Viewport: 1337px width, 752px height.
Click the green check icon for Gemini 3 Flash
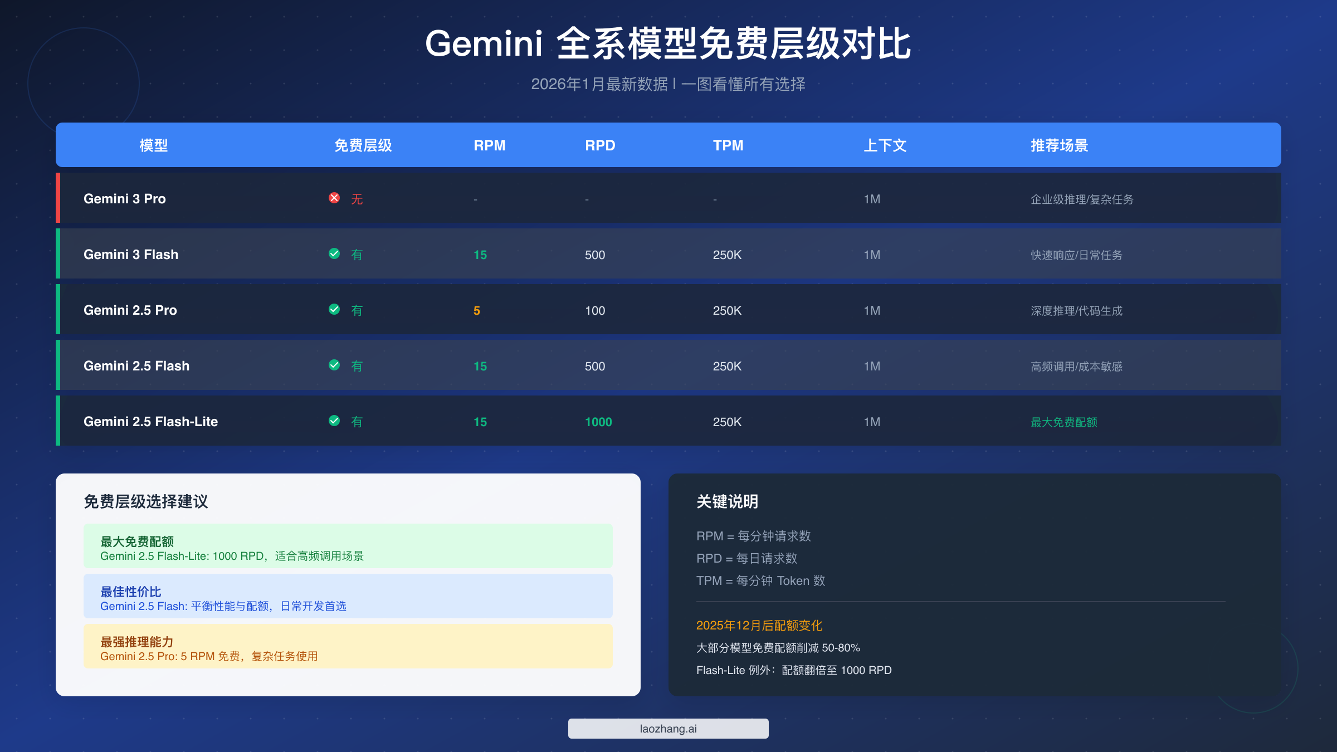click(x=334, y=254)
